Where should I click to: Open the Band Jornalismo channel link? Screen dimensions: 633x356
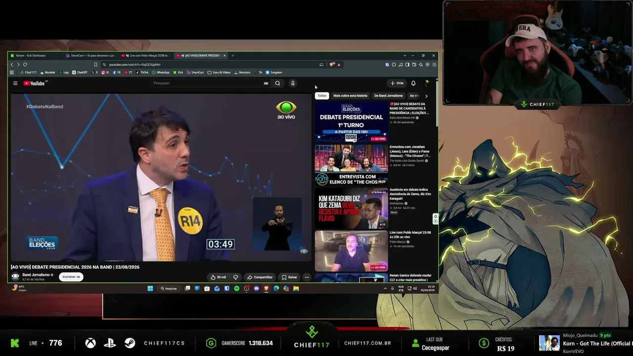(36, 275)
